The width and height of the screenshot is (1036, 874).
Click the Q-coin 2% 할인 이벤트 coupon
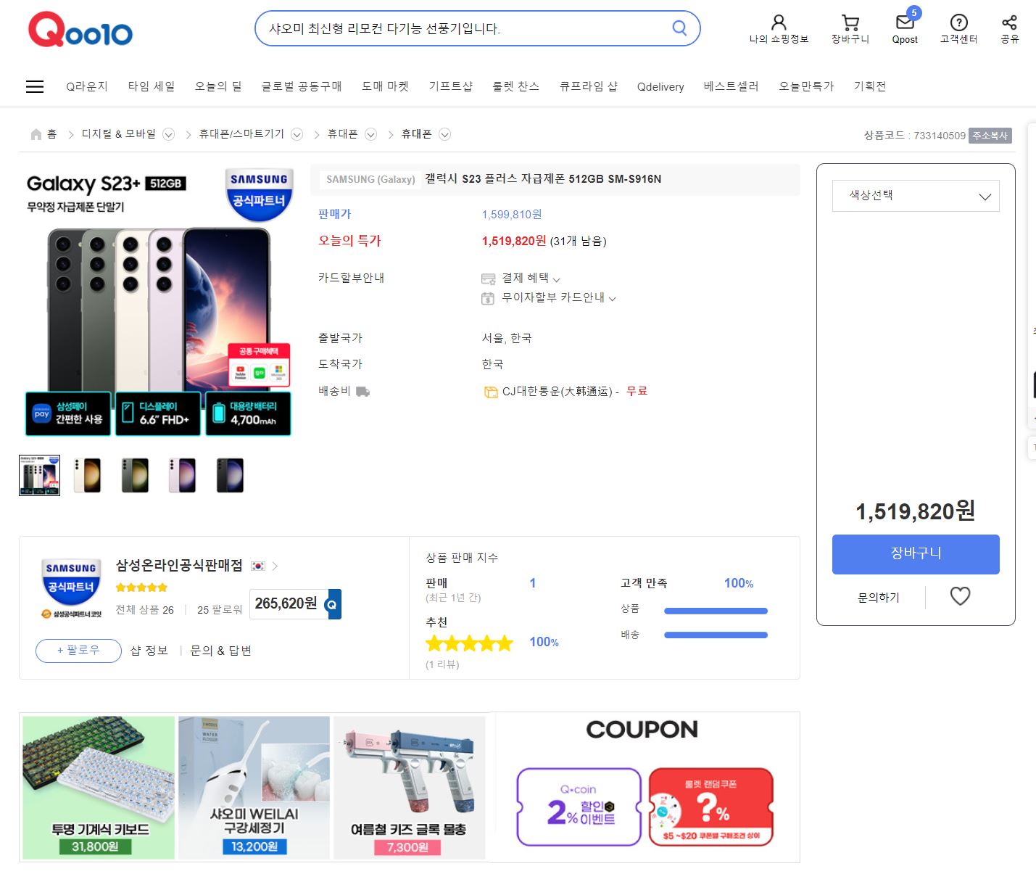[x=579, y=807]
